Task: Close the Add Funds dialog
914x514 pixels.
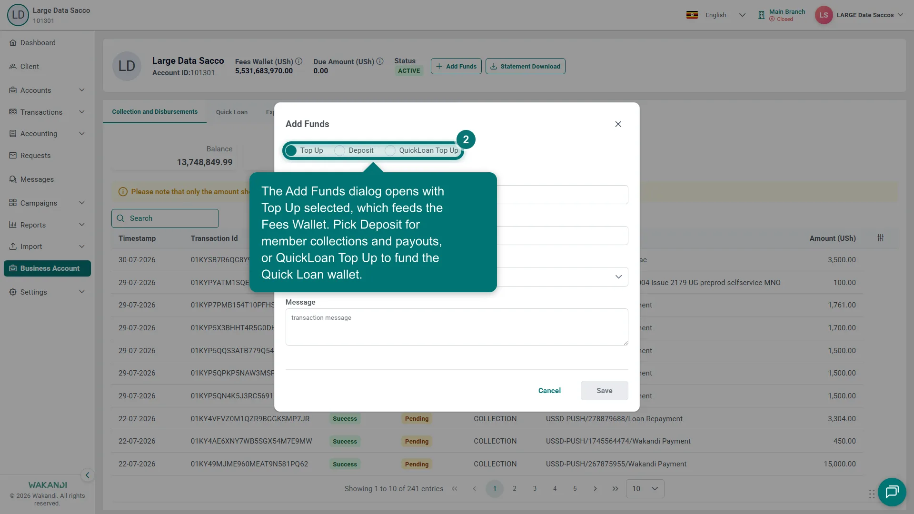Action: click(618, 124)
